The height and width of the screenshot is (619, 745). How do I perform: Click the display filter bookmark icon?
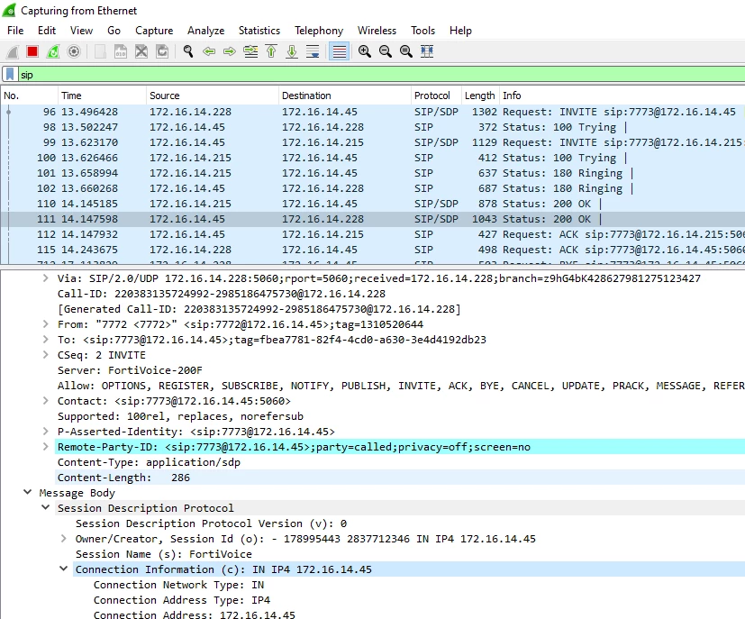point(10,75)
